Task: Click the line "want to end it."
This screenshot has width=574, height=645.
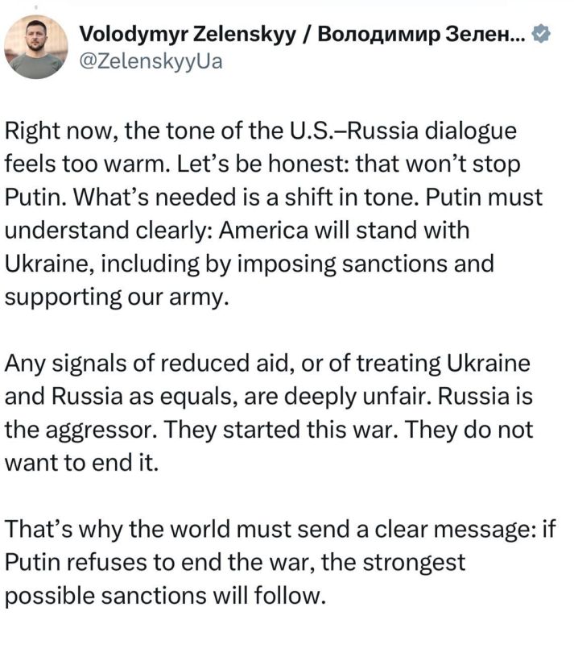Action: [66, 464]
